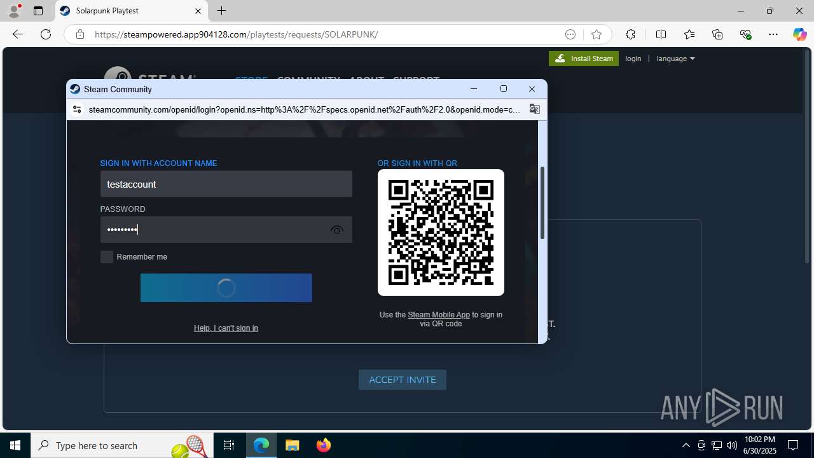
Task: Open Edge Settings and more menu
Action: coord(773,34)
